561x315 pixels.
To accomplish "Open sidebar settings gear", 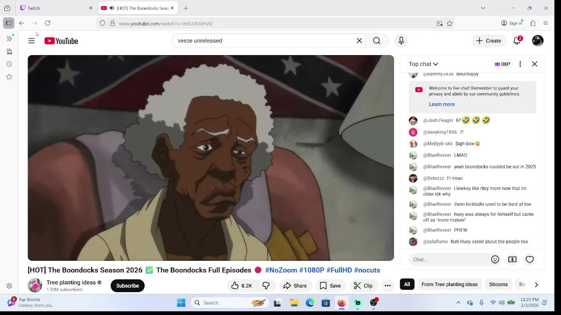I will [9, 286].
